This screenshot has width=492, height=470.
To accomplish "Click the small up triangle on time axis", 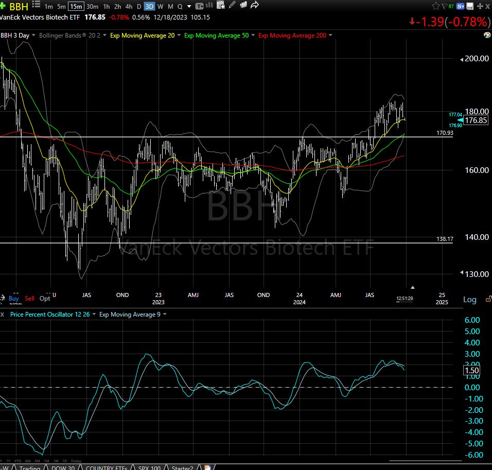I will tap(413, 287).
